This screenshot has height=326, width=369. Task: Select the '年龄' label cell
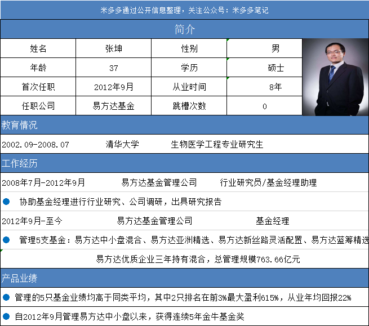pyautogui.click(x=38, y=68)
